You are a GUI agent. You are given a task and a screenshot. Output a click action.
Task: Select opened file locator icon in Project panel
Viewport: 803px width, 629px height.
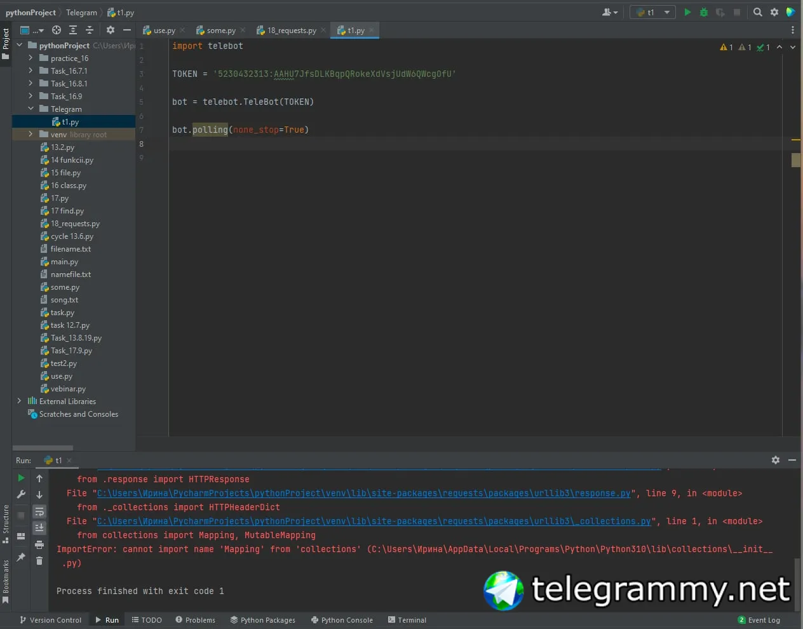point(57,30)
